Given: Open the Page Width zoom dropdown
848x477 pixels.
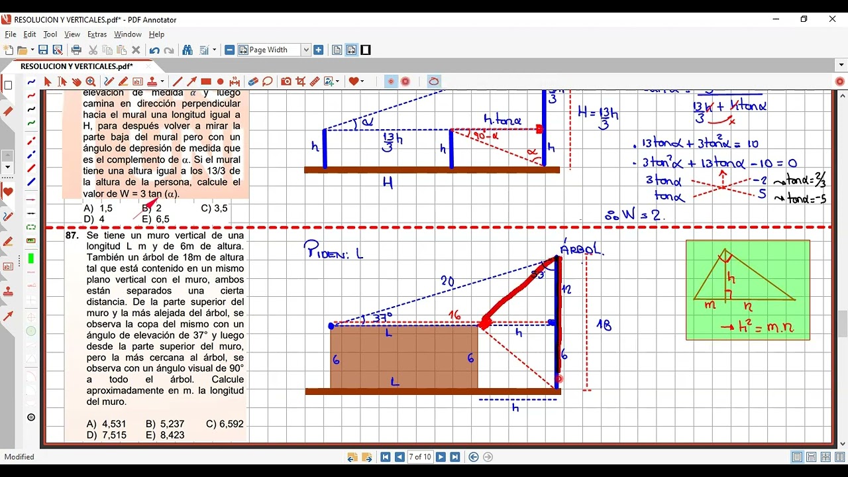Looking at the screenshot, I should click(306, 50).
